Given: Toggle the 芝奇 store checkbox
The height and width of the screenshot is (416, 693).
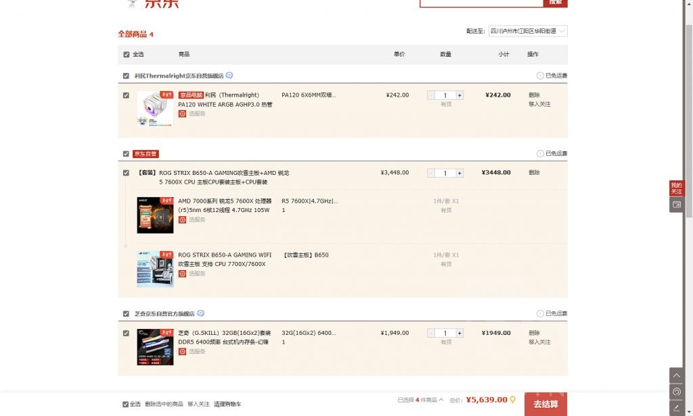Looking at the screenshot, I should click(126, 313).
